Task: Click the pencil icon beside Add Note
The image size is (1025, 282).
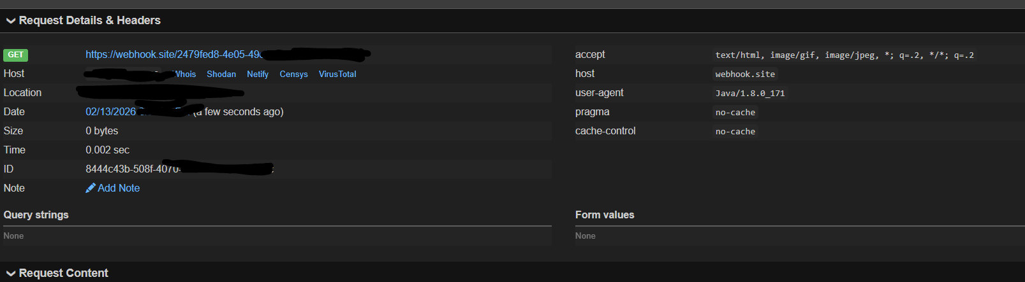Action: click(91, 188)
